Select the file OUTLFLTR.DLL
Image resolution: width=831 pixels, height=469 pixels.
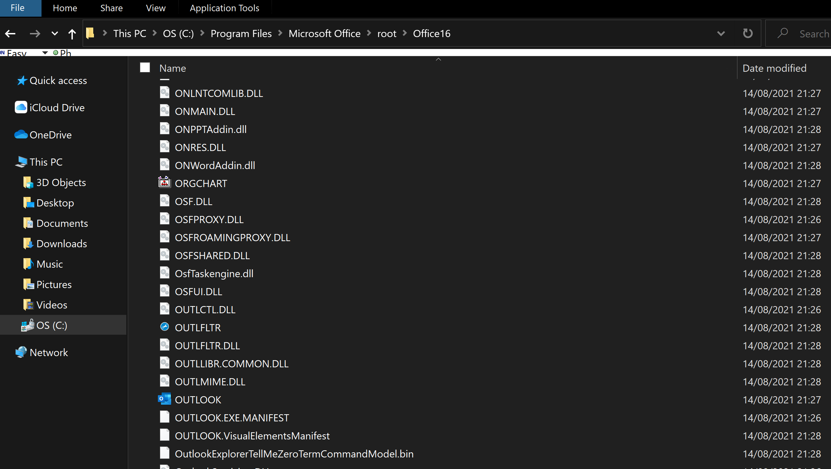pos(207,346)
